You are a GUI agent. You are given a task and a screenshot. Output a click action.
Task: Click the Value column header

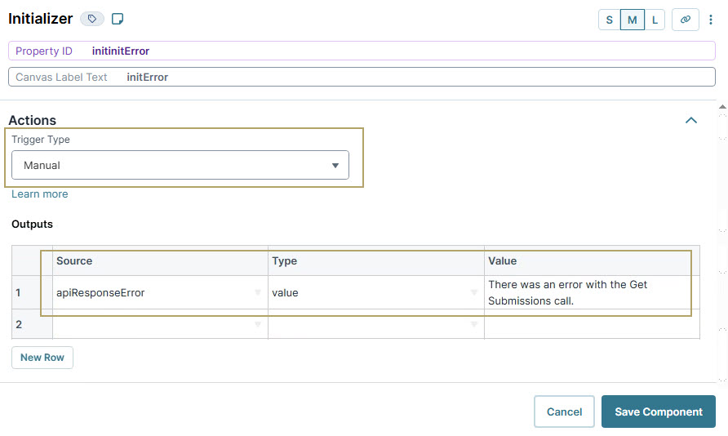click(x=592, y=261)
